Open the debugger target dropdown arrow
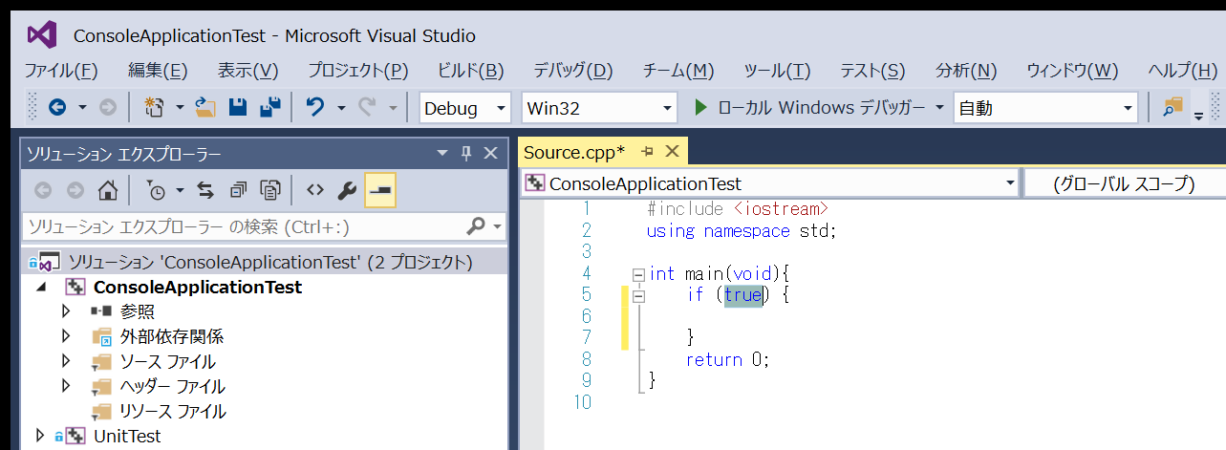 939,108
